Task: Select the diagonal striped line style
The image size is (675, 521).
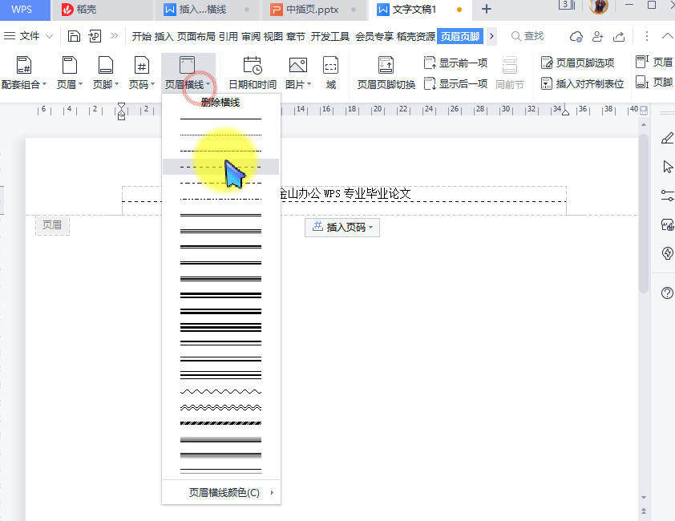Action: pyautogui.click(x=220, y=423)
